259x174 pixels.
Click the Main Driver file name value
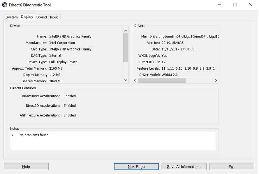(x=186, y=37)
